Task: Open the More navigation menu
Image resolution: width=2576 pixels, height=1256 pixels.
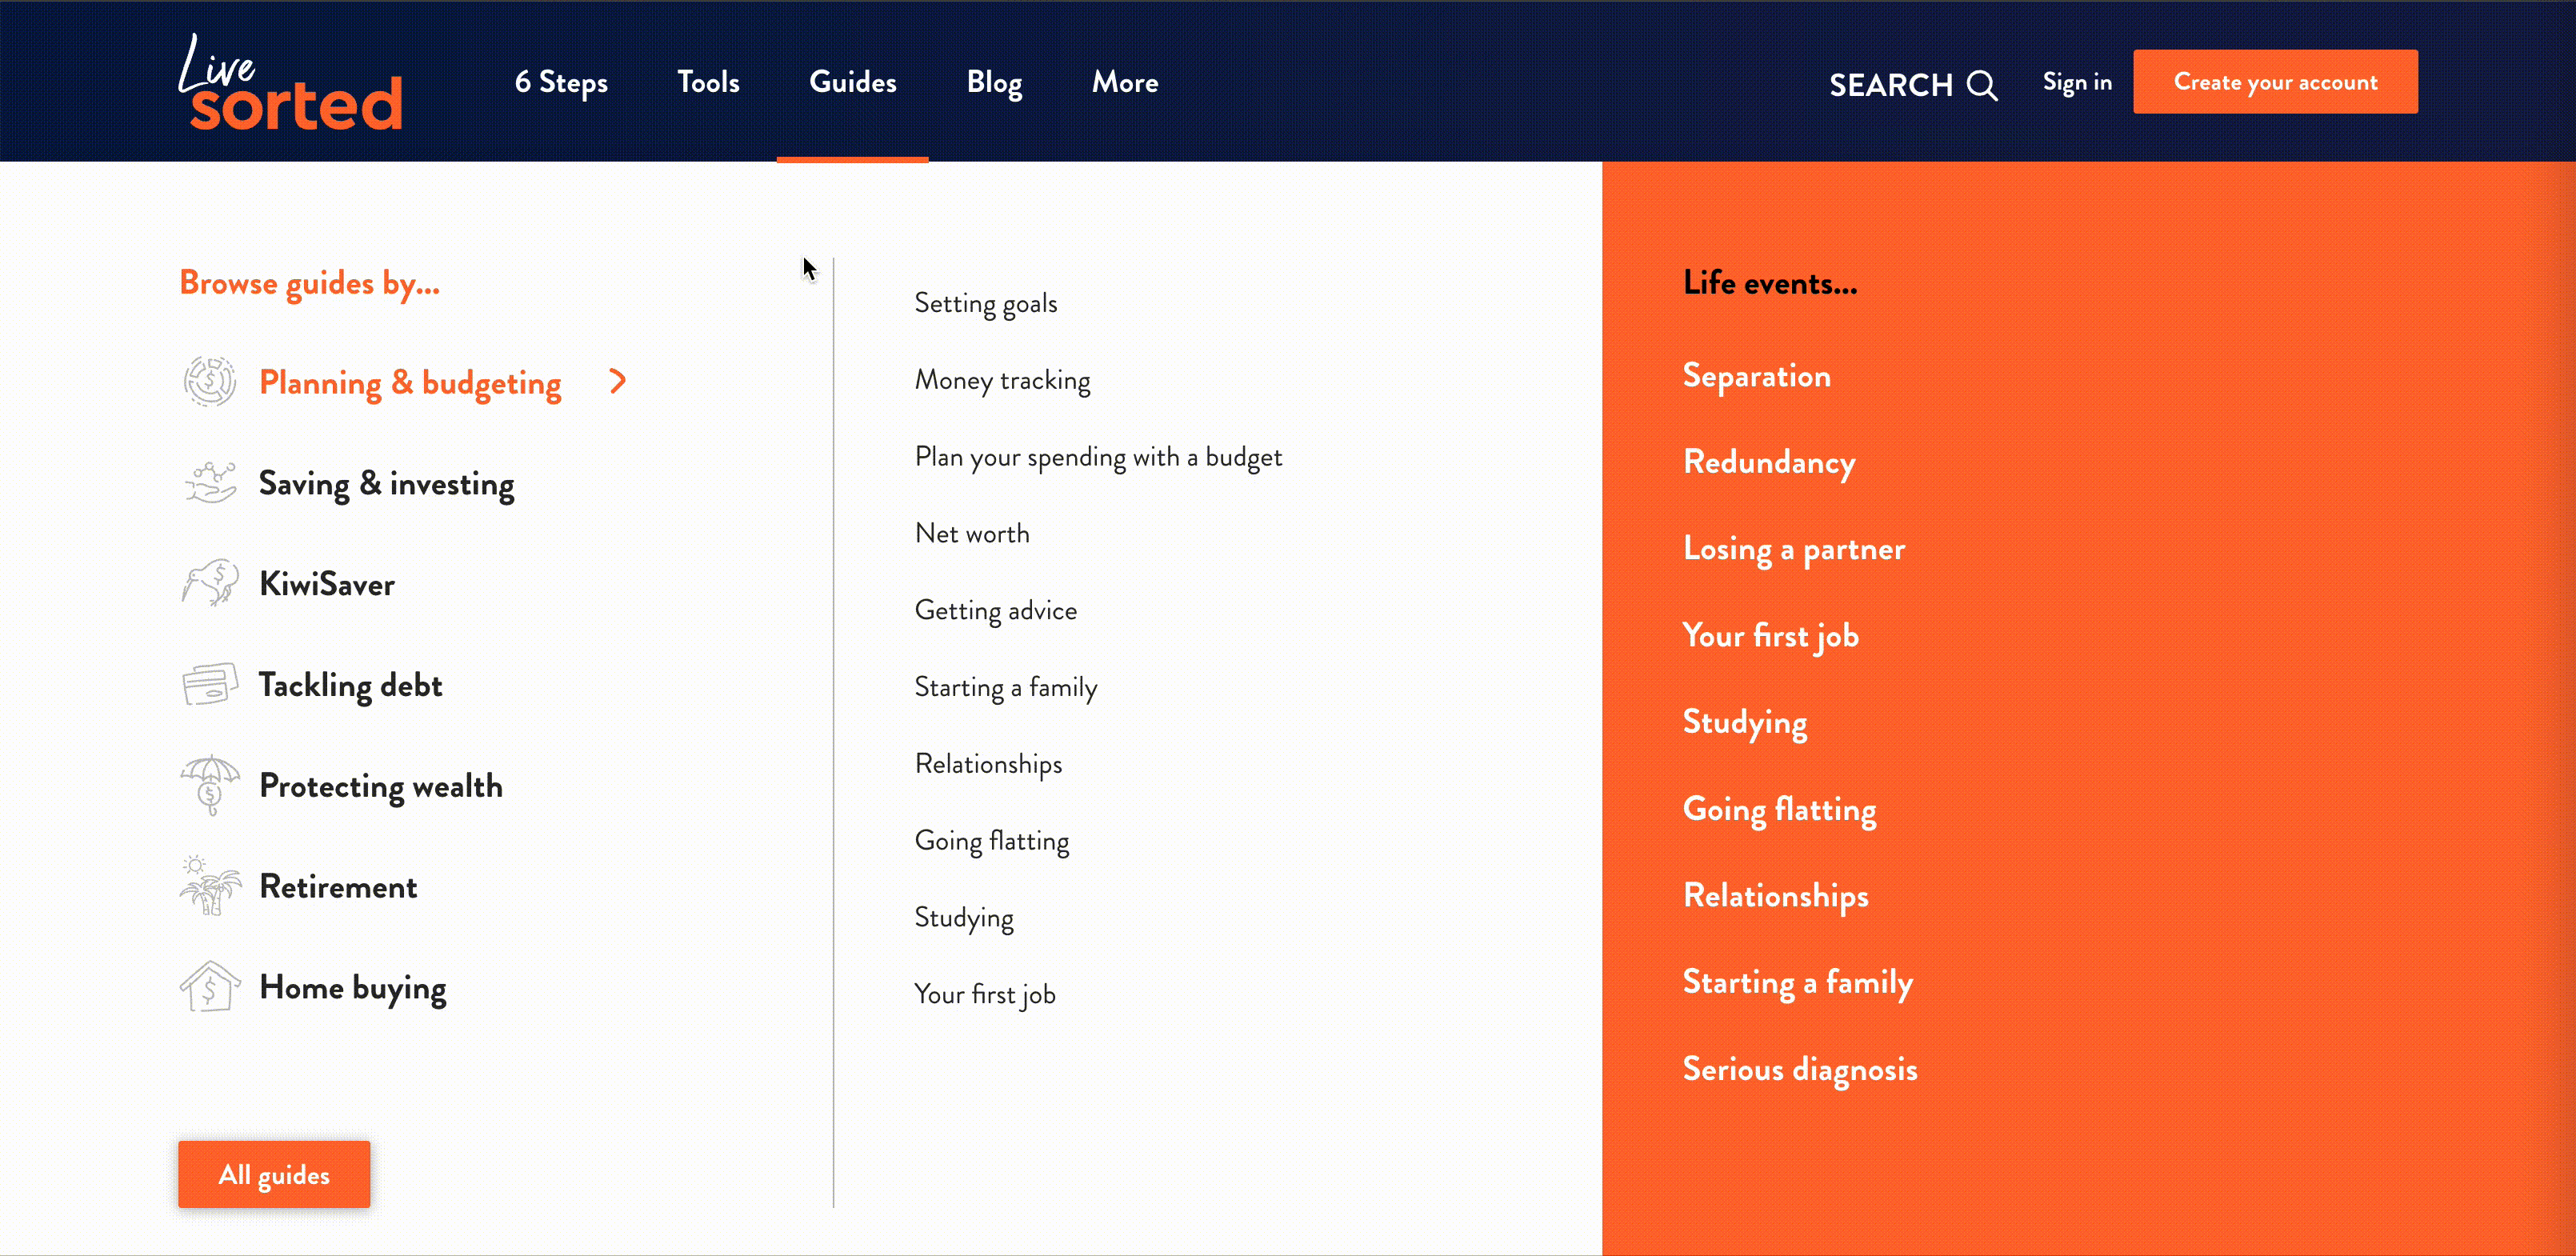Action: click(x=1124, y=82)
